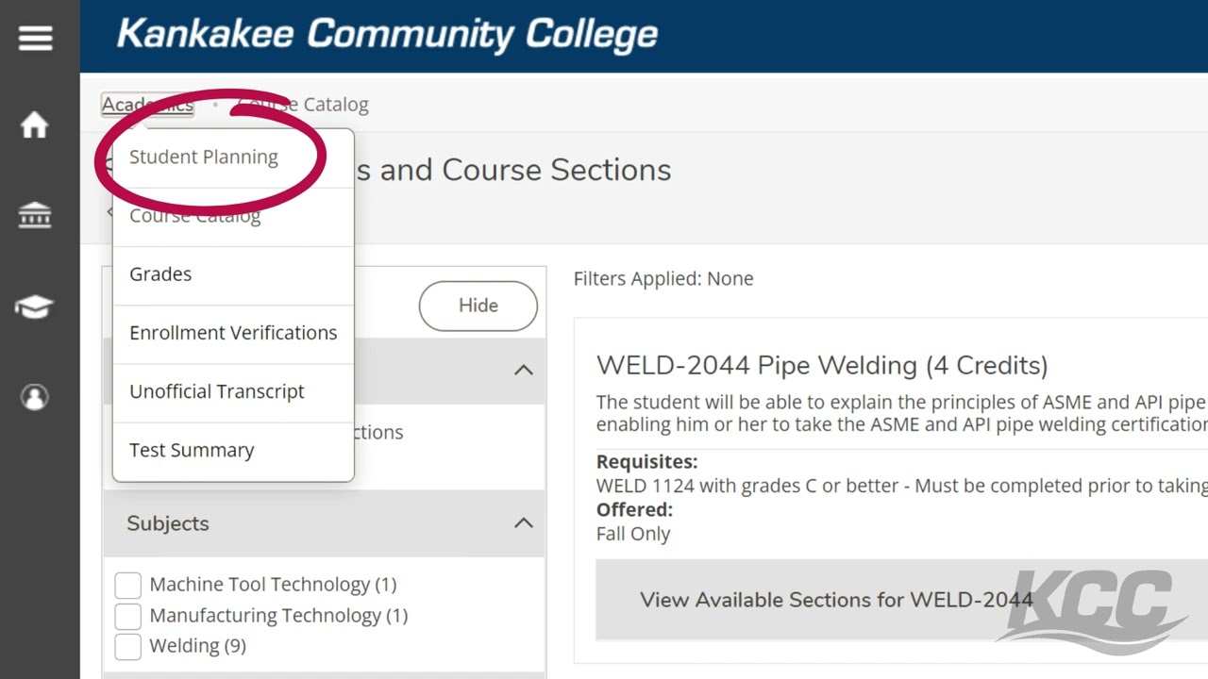The height and width of the screenshot is (679, 1208).
Task: Tick the Manufacturing Technology checkbox
Action: pyautogui.click(x=127, y=616)
